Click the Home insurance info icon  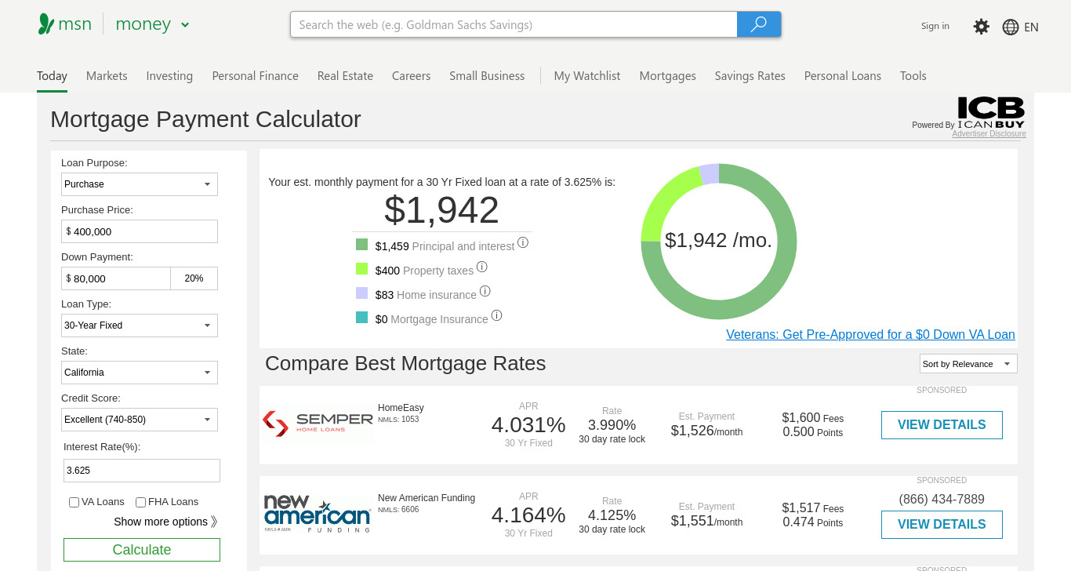pyautogui.click(x=485, y=291)
